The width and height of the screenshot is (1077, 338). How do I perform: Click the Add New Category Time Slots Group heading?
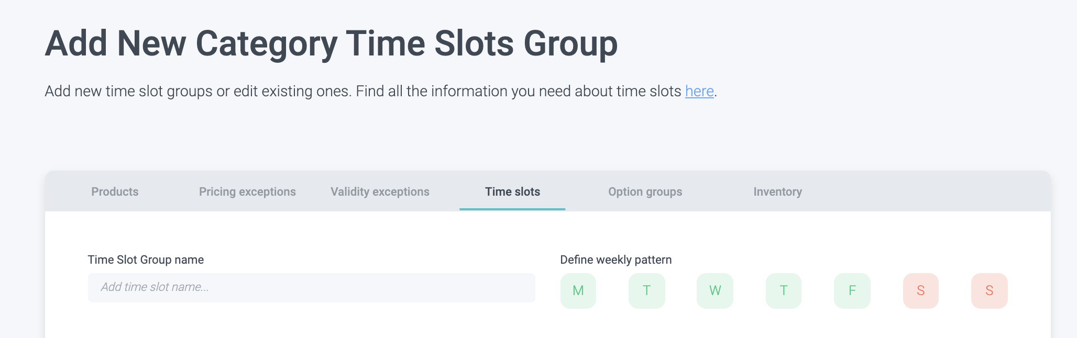[x=331, y=43]
